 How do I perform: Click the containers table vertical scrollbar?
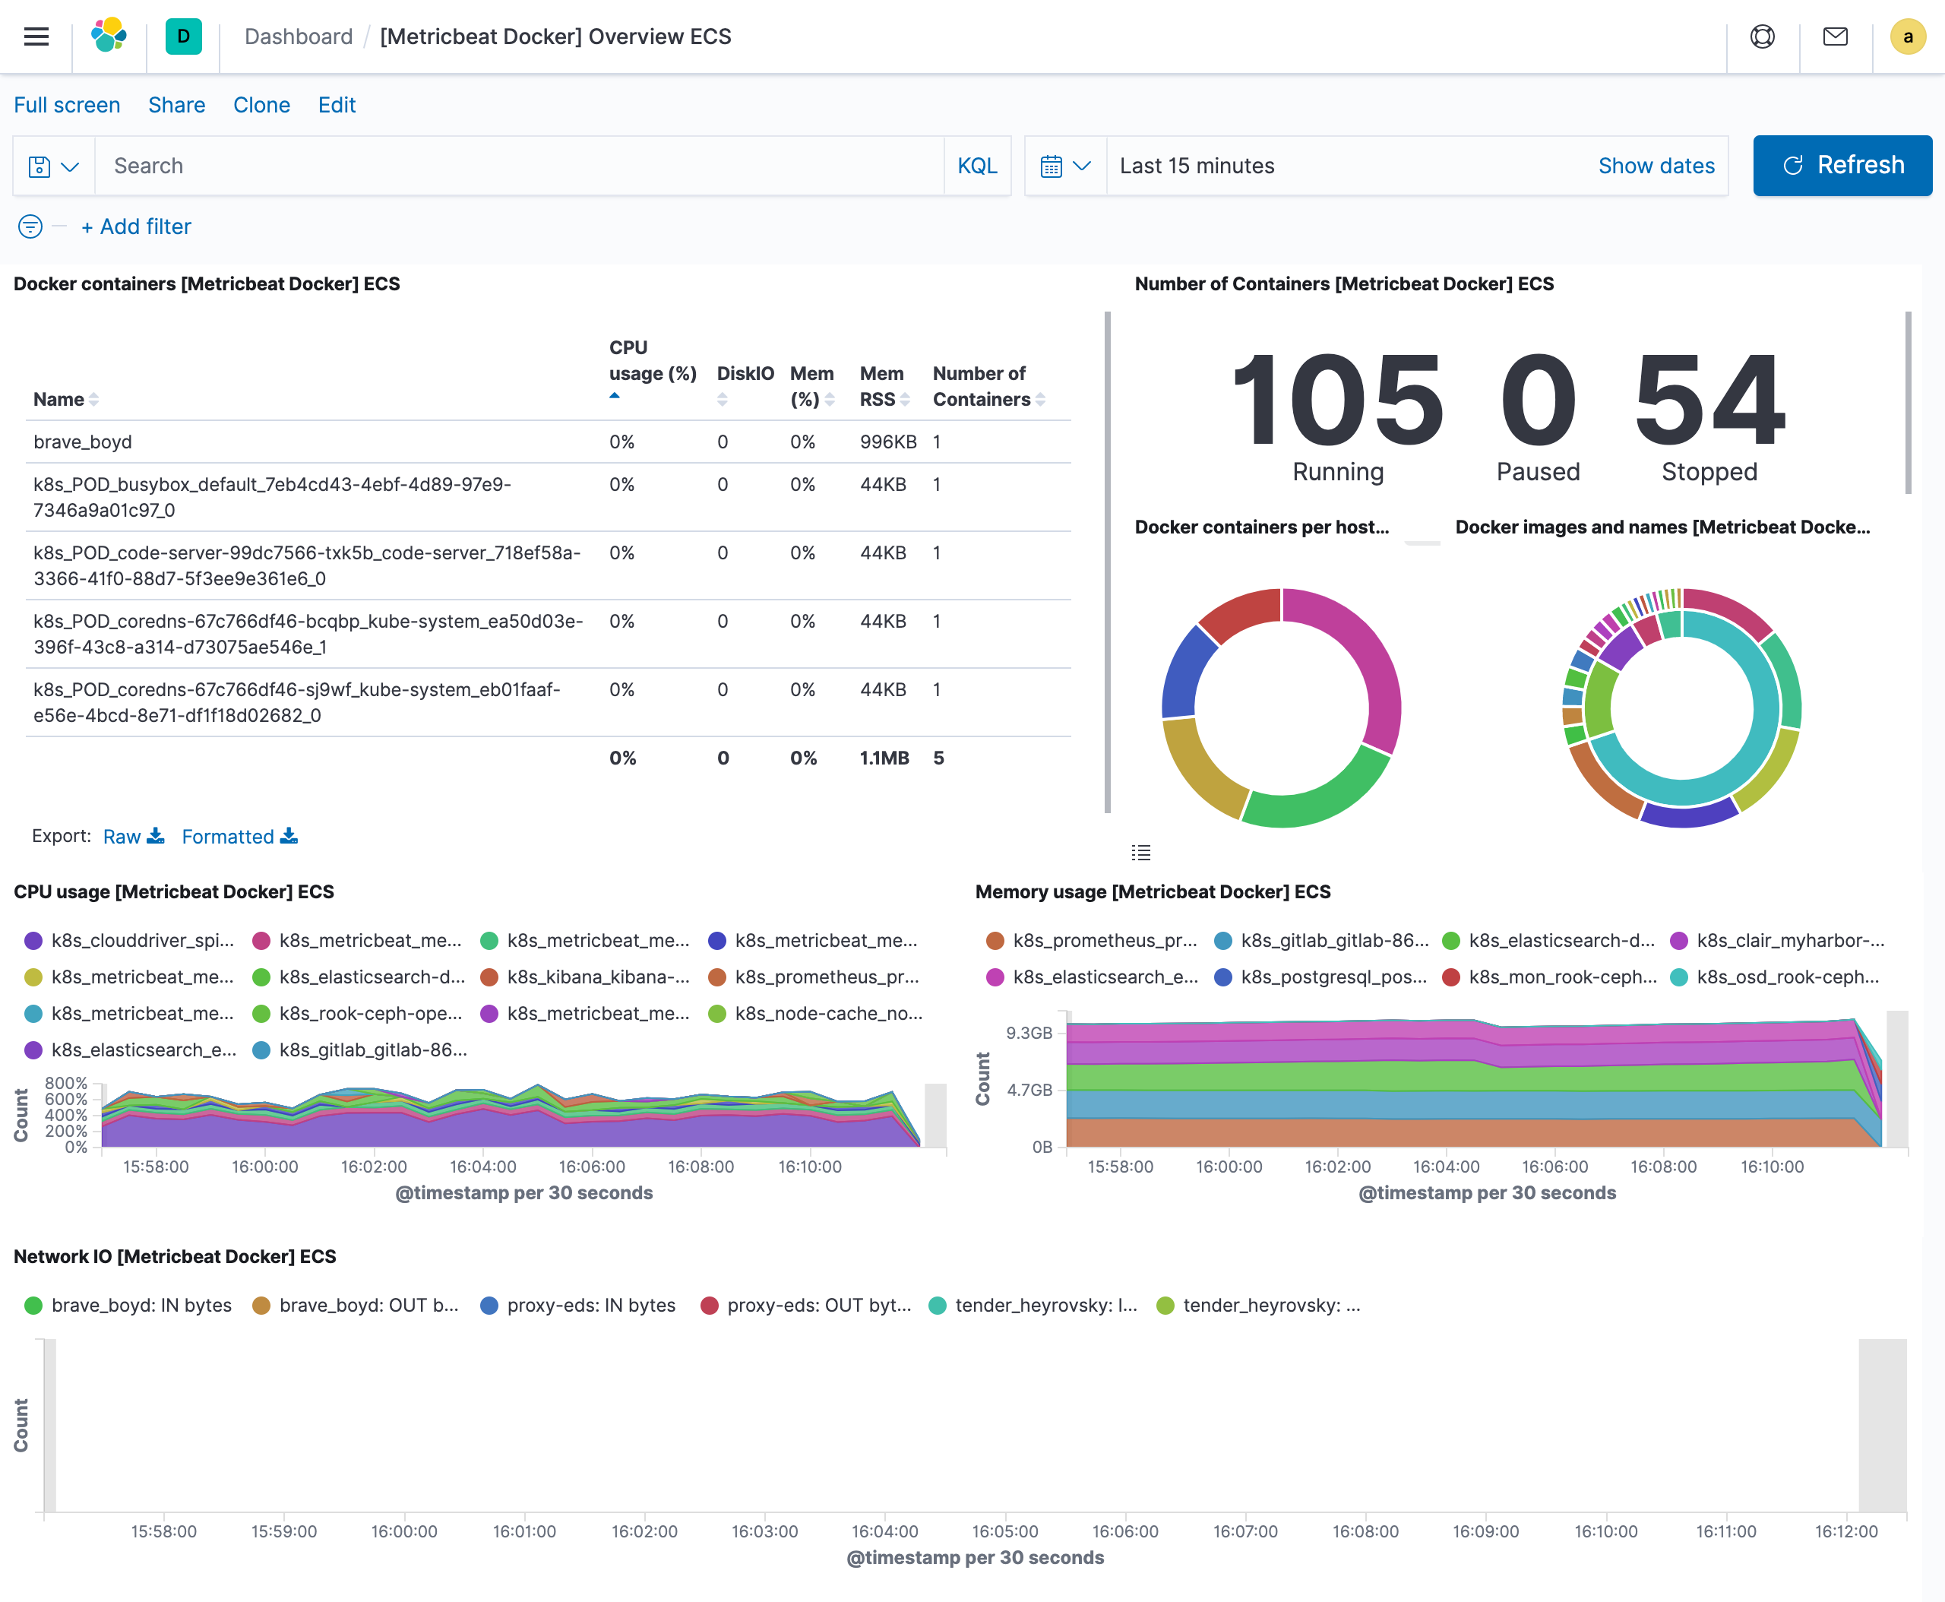click(1108, 562)
